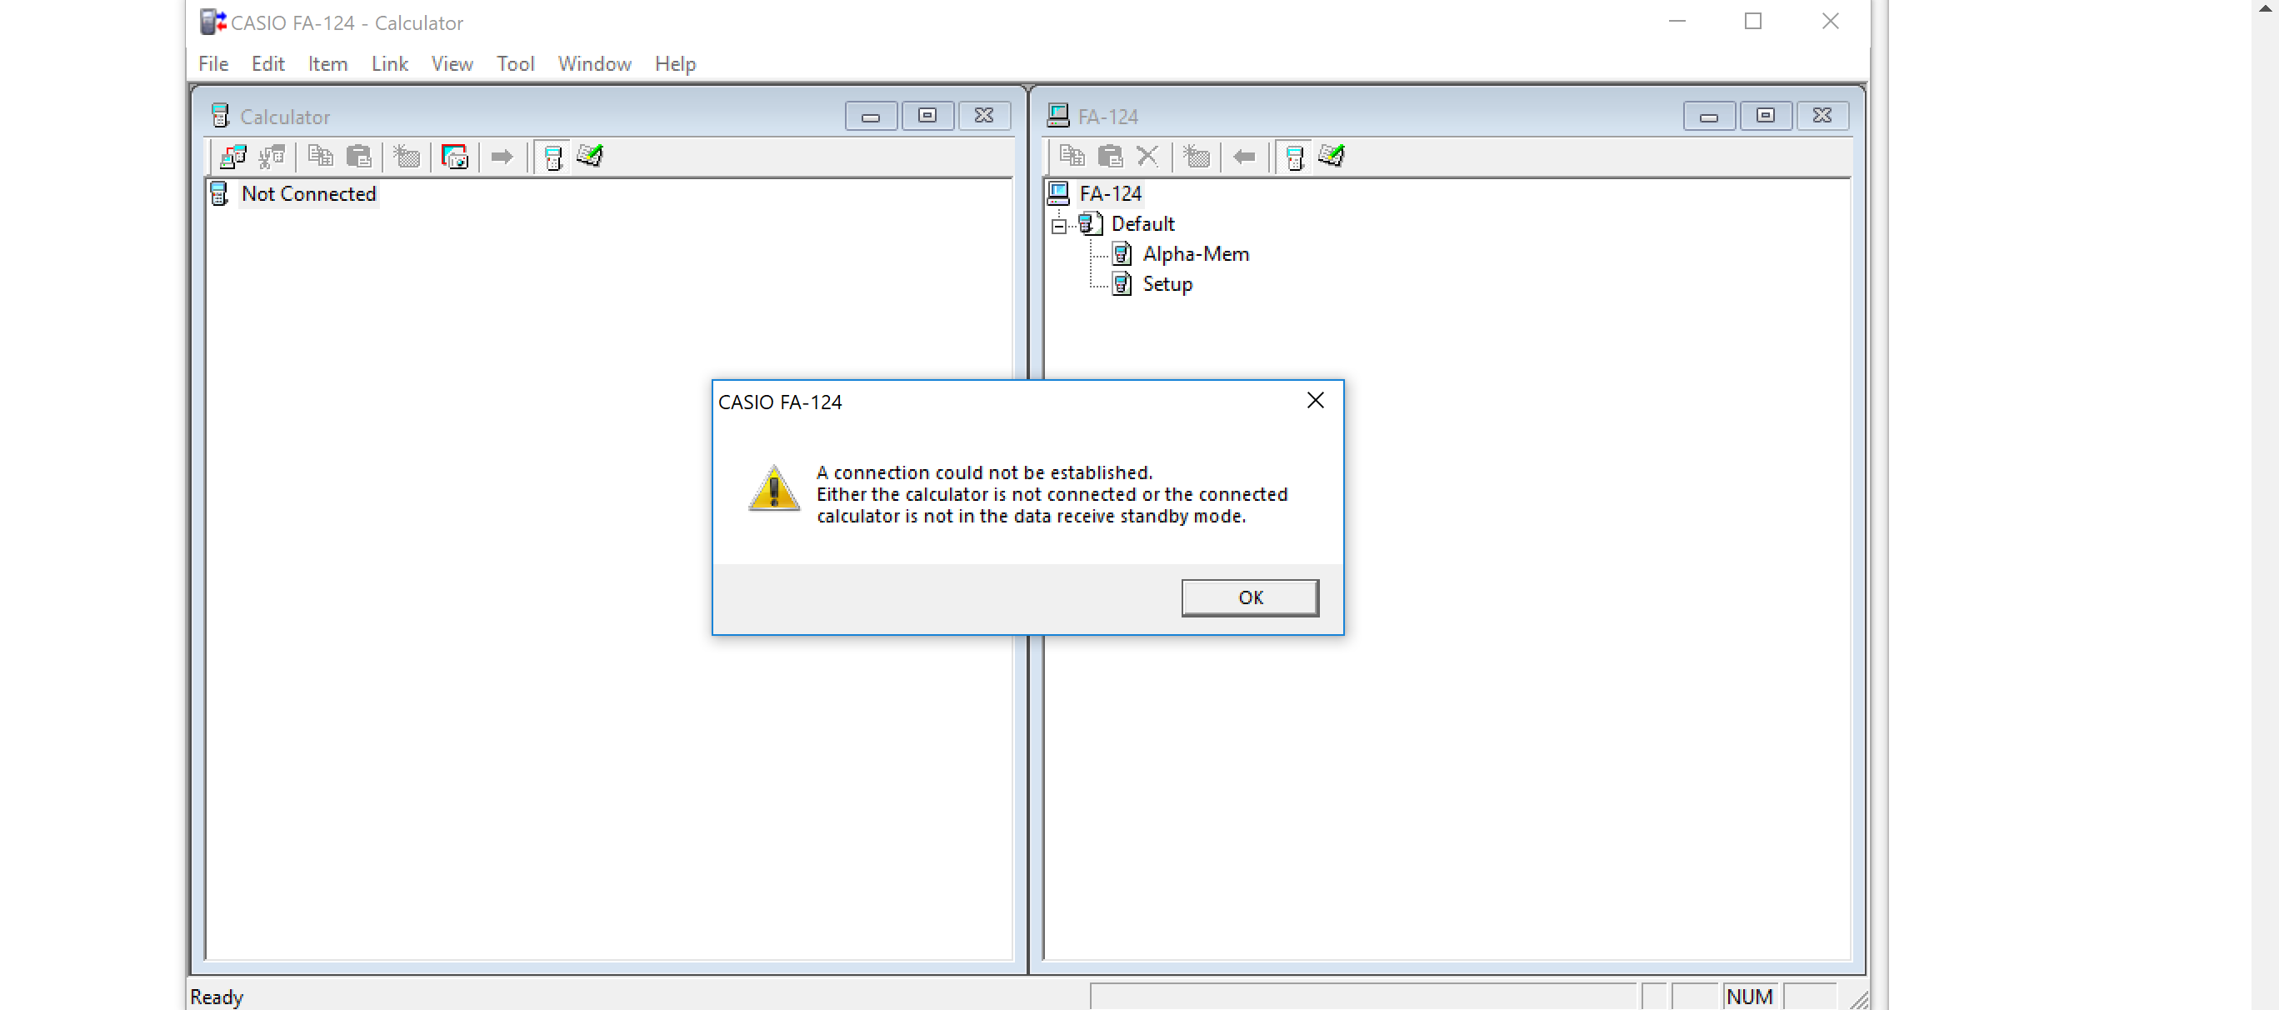Click the Copy icon in Calculator toolbar

(320, 157)
